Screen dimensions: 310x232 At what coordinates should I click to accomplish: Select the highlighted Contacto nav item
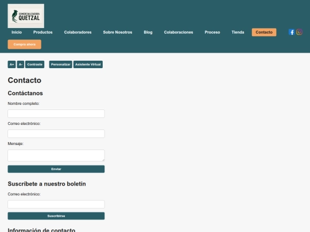[x=264, y=32]
